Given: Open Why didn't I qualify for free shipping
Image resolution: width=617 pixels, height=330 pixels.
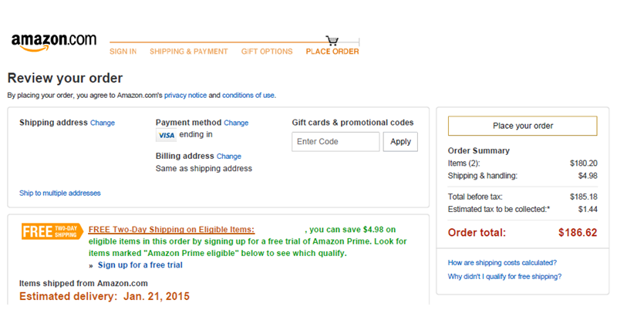Looking at the screenshot, I should [x=504, y=277].
